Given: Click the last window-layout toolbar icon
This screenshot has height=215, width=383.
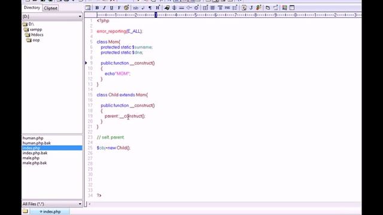Looking at the screenshot, I should [292, 8].
